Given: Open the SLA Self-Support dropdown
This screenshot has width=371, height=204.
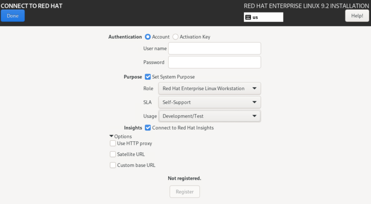Looking at the screenshot, I should 210,102.
